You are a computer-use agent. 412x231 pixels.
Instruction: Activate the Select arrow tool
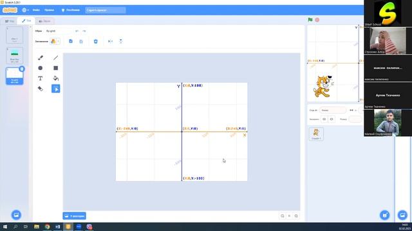[x=56, y=89]
